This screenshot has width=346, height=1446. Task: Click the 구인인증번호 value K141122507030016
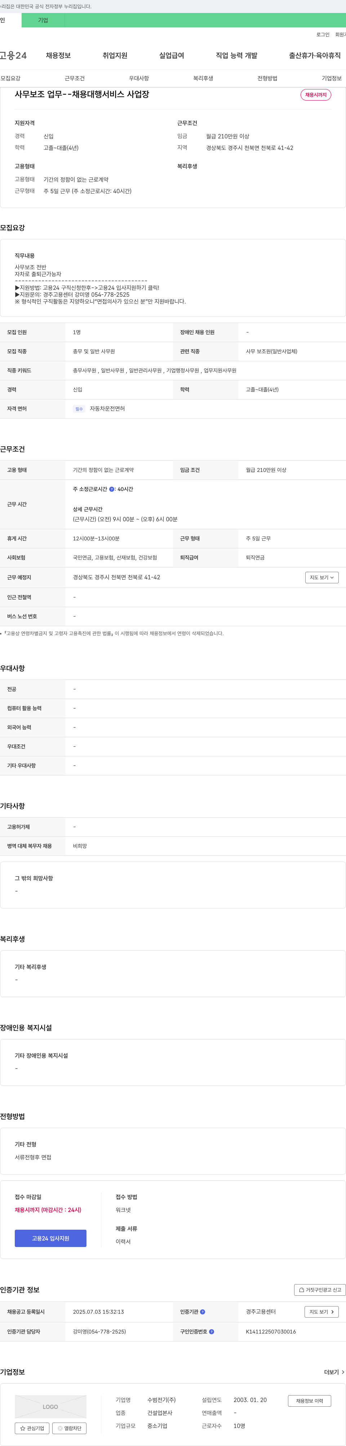coord(271,1331)
